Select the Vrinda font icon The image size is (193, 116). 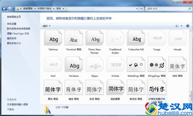point(115,64)
